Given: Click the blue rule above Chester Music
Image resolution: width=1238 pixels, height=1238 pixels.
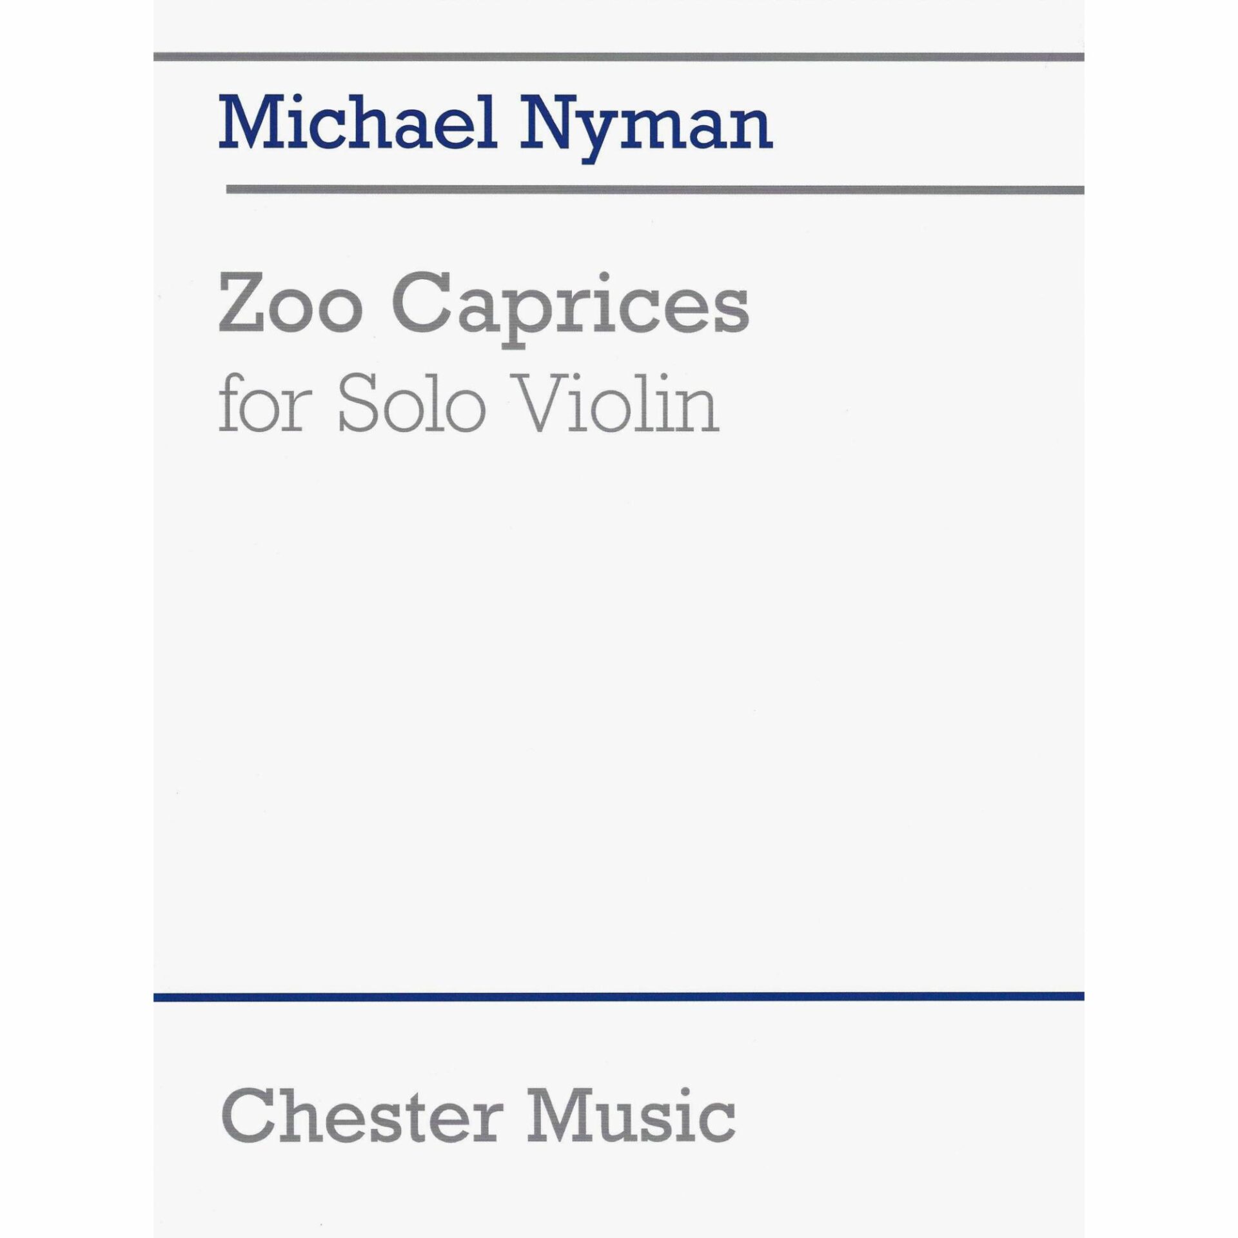Looking at the screenshot, I should click(619, 996).
